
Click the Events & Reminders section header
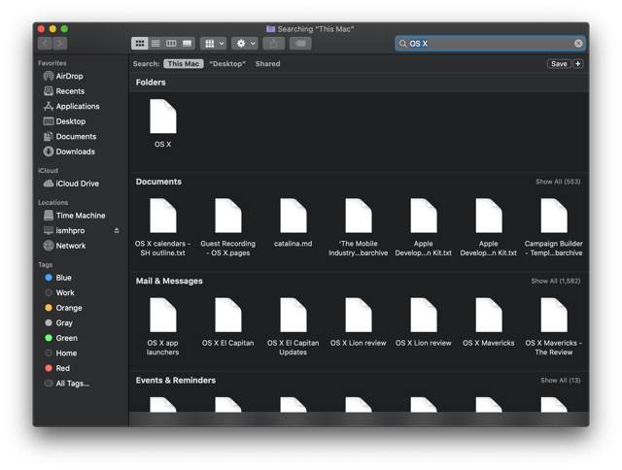[176, 381]
